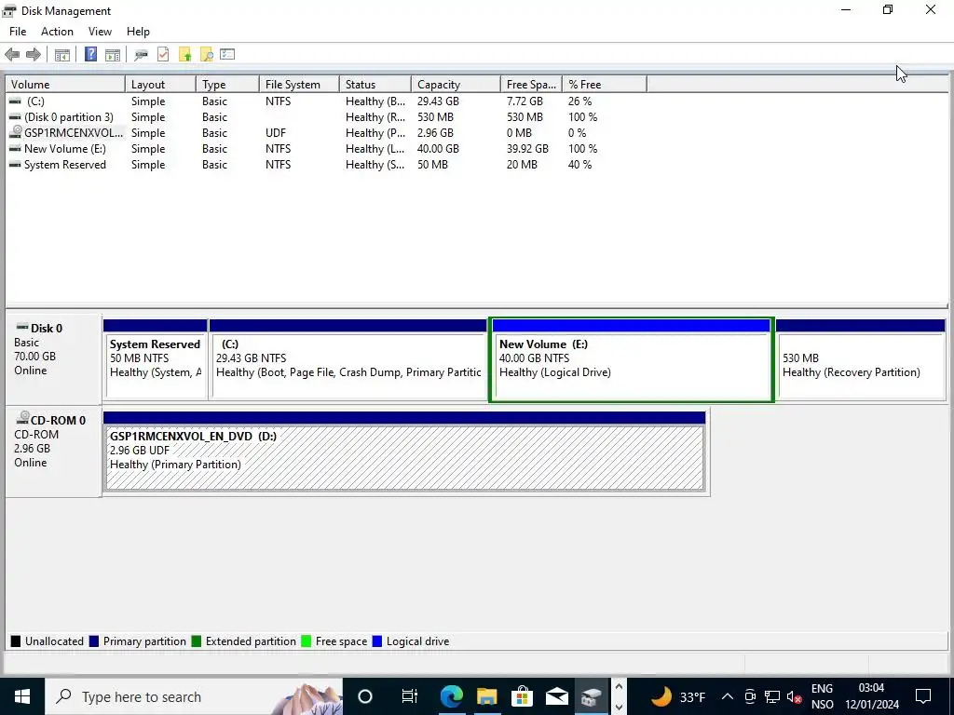Click the Disk Management taskbar icon

point(592,696)
